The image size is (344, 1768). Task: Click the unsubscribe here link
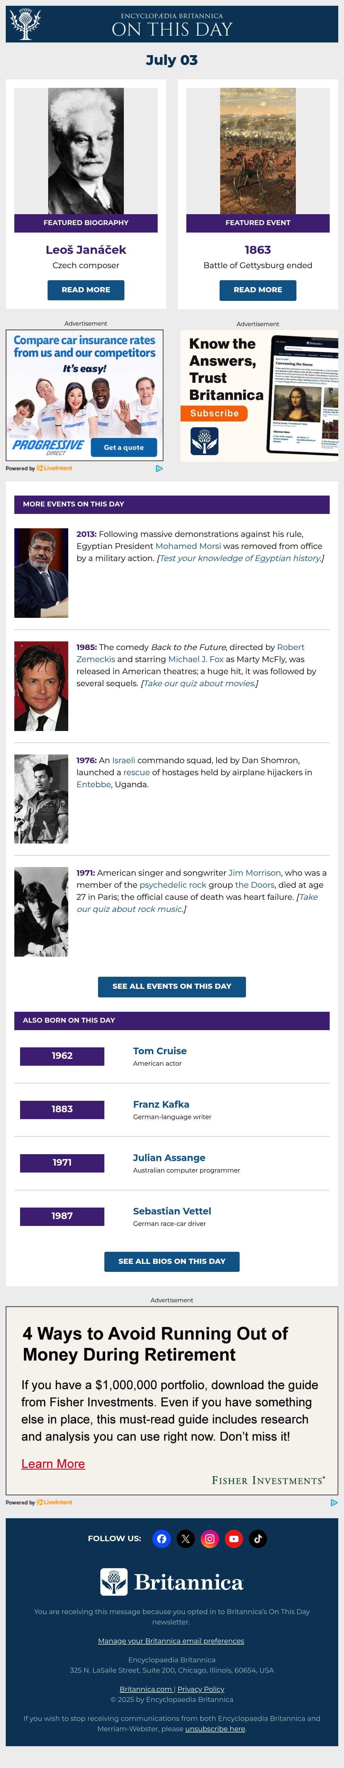(x=215, y=1729)
